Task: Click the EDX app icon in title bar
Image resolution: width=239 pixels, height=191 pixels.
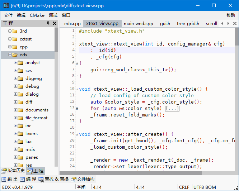Action: coord(6,5)
